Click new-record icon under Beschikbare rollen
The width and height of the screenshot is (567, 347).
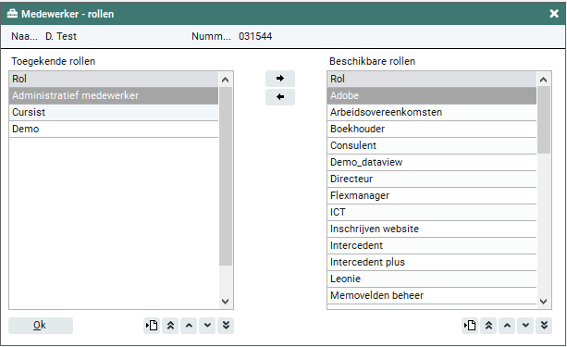pos(470,326)
